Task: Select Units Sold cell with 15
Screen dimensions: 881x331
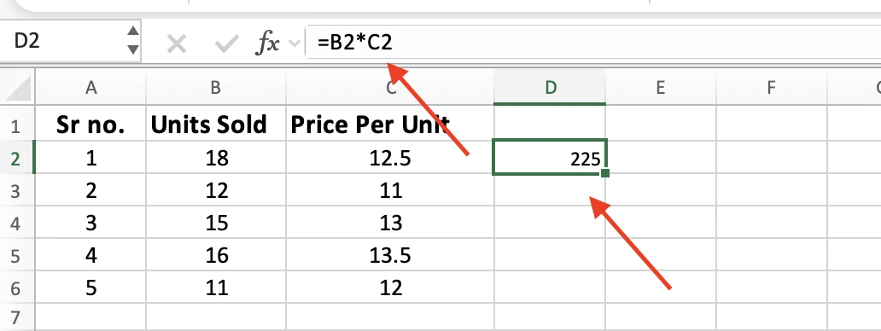Action: click(216, 223)
